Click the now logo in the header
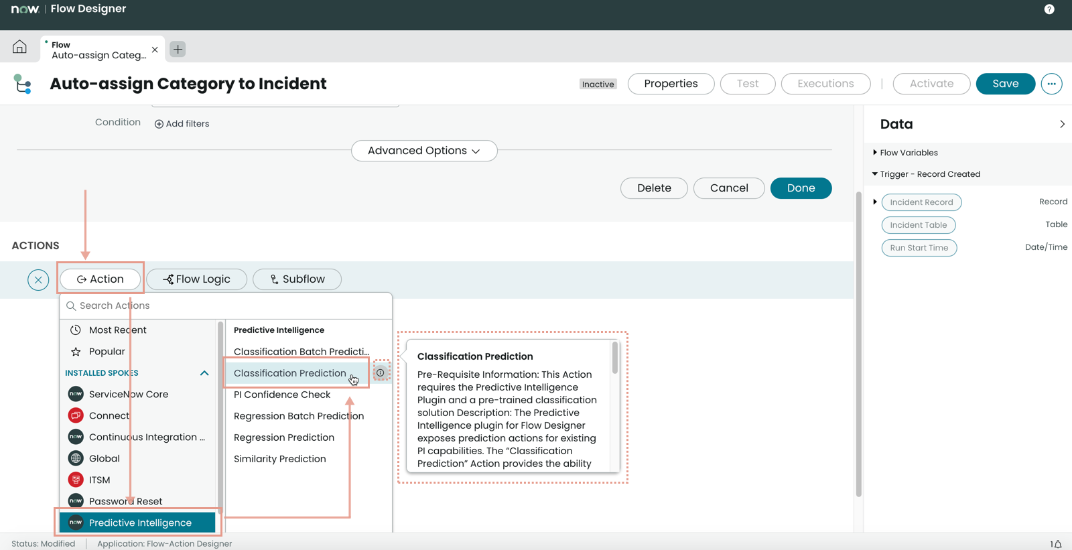 tap(25, 9)
